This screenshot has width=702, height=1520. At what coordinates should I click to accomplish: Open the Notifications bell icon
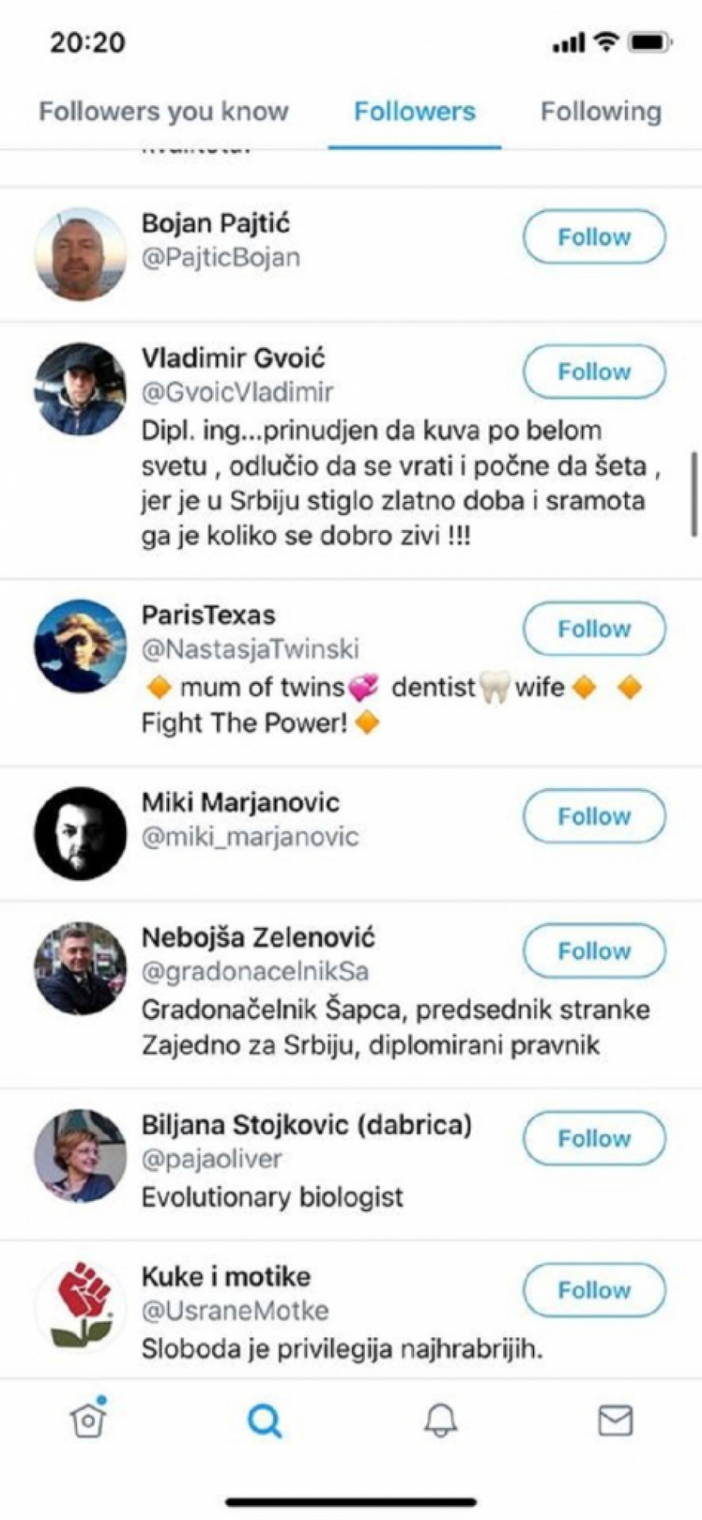(440, 1420)
